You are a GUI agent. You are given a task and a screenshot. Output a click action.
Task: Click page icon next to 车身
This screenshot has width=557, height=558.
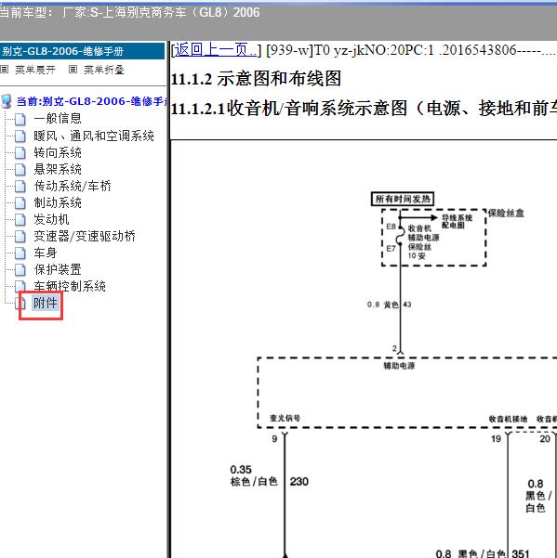pyautogui.click(x=20, y=253)
